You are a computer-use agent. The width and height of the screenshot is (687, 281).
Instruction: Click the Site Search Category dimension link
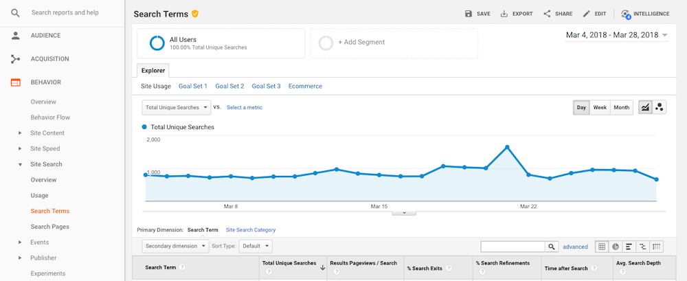tap(251, 229)
